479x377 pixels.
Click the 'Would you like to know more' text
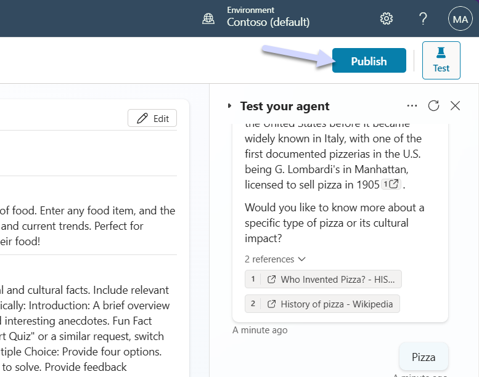click(335, 223)
